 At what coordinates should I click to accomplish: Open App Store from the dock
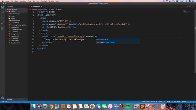coord(116,106)
